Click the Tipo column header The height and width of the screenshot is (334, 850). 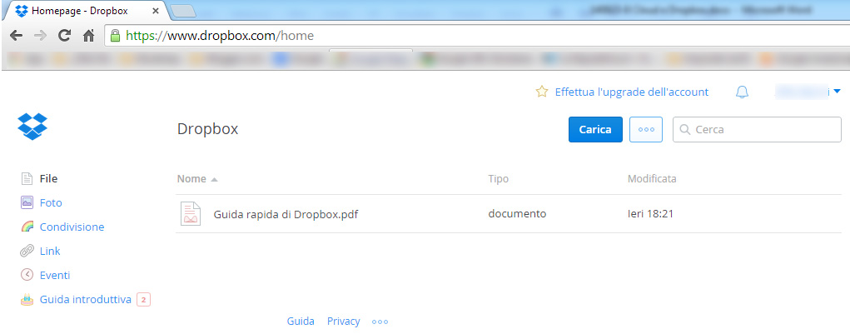pos(498,179)
